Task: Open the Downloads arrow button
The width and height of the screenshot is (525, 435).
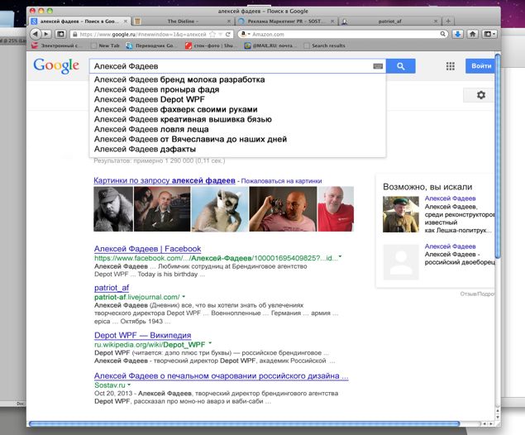Action: (x=458, y=34)
